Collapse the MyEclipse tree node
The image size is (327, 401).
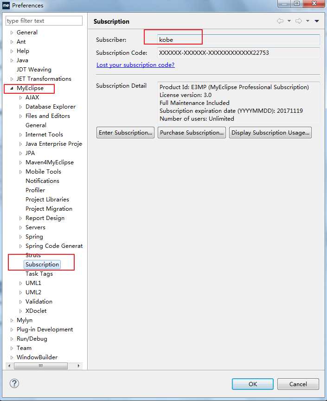pyautogui.click(x=12, y=88)
